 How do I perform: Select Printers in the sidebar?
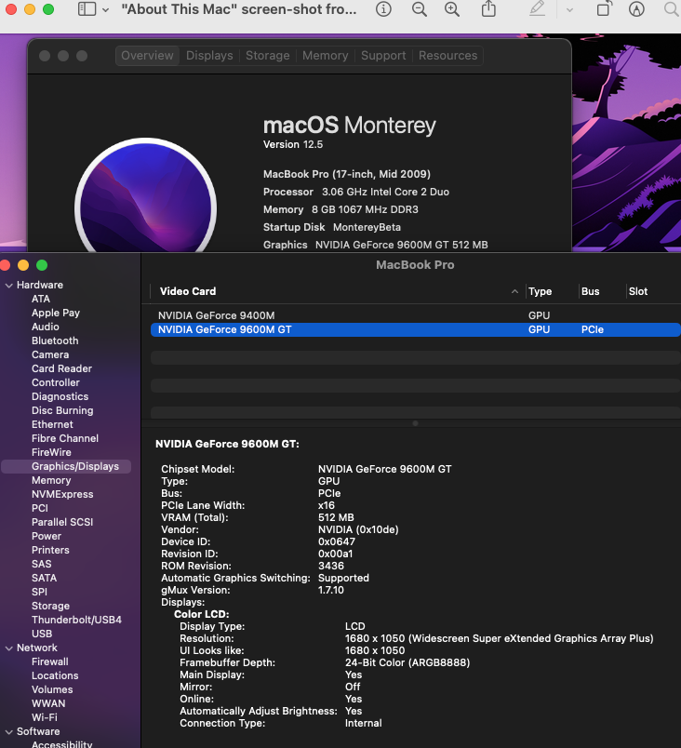(x=50, y=550)
